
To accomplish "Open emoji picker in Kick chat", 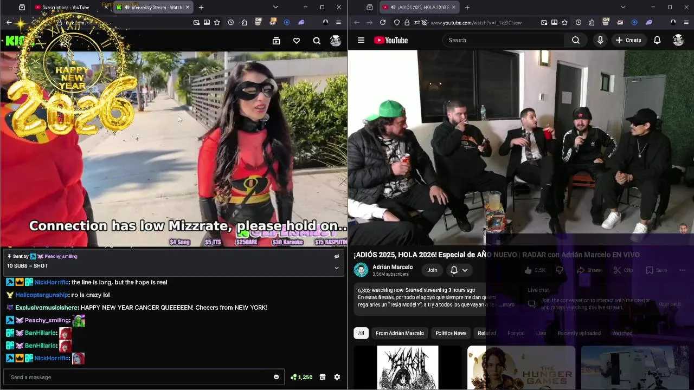I will coord(276,377).
